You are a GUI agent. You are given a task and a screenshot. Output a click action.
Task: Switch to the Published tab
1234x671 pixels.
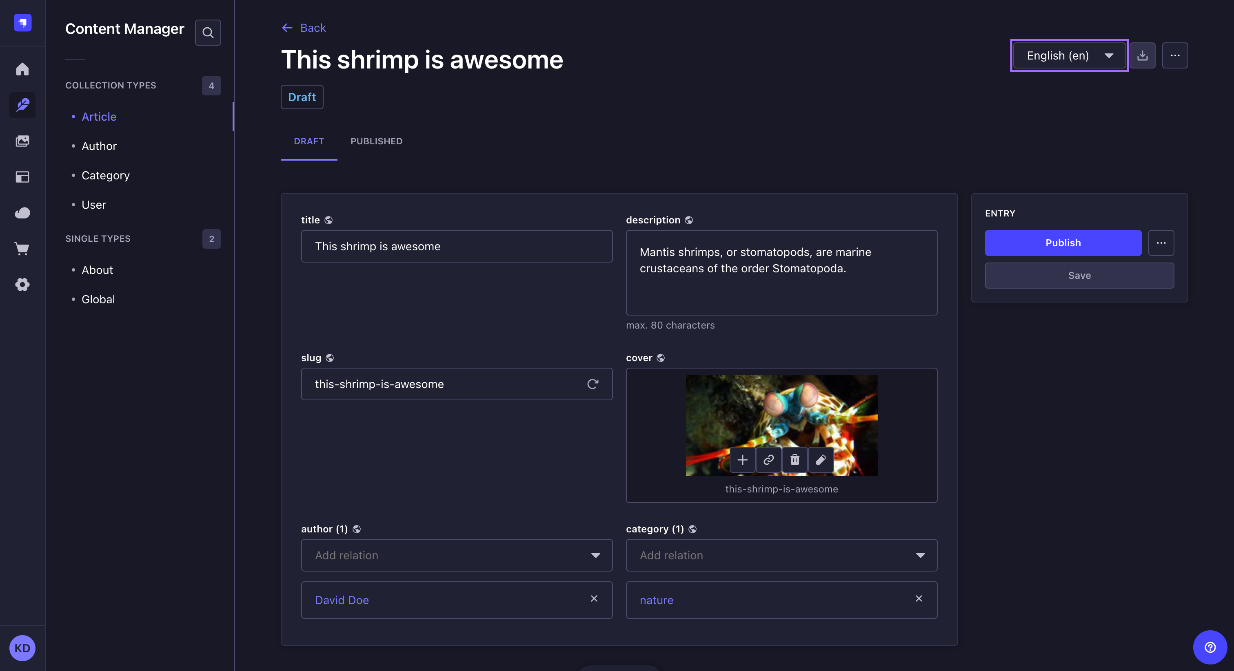click(376, 141)
